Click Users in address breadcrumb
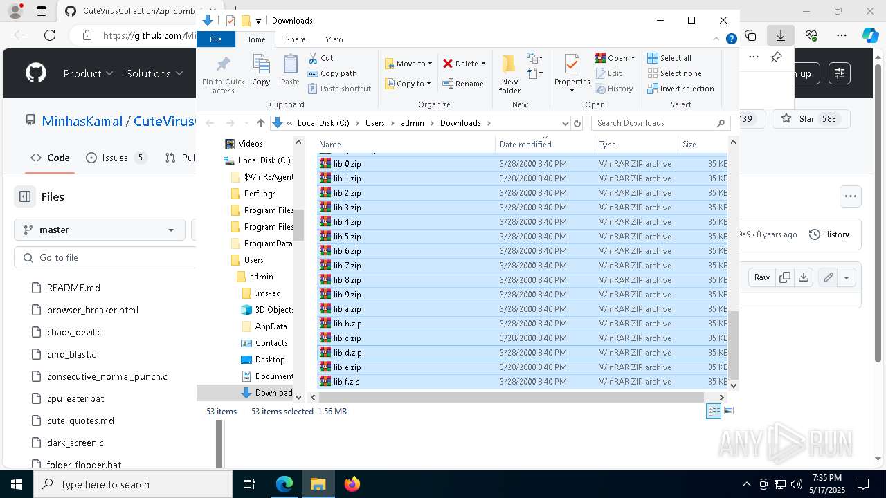Viewport: 886px width, 498px height. pyautogui.click(x=374, y=123)
